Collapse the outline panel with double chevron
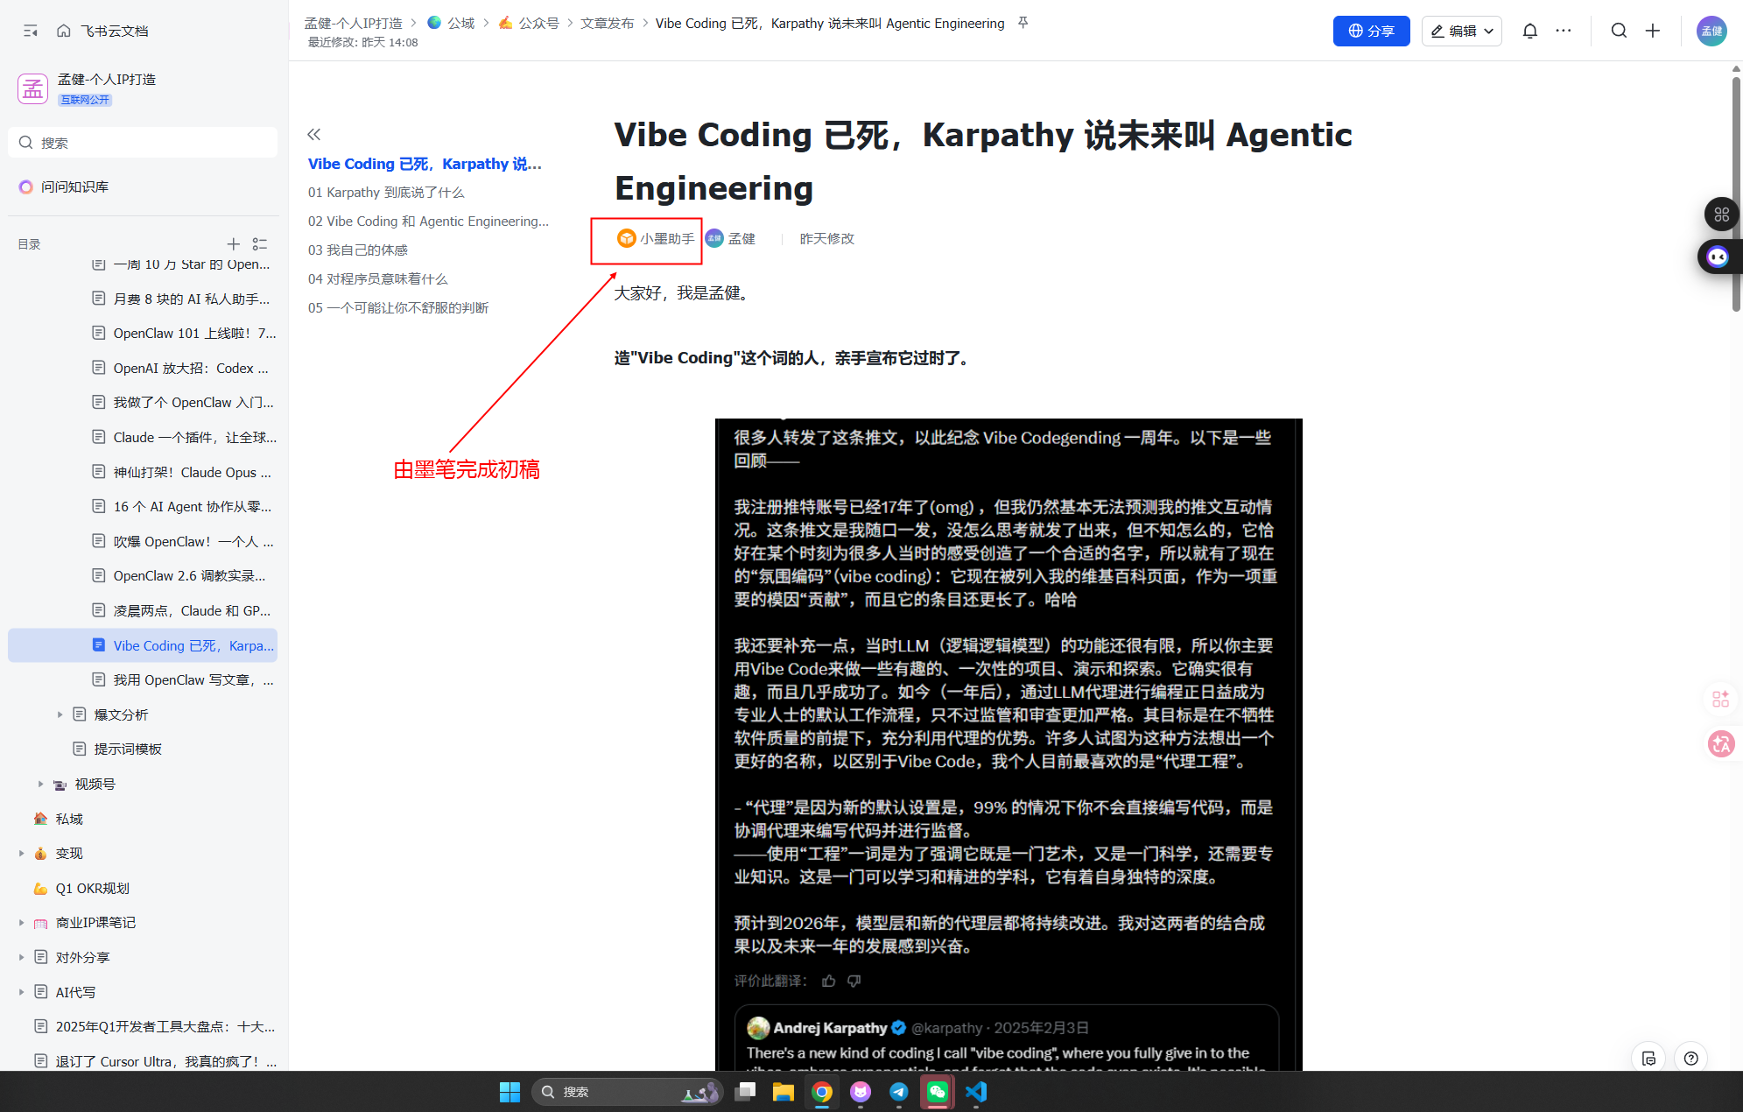The image size is (1743, 1112). coord(314,134)
